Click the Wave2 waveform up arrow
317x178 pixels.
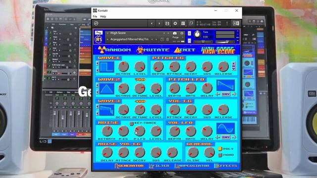97,86
